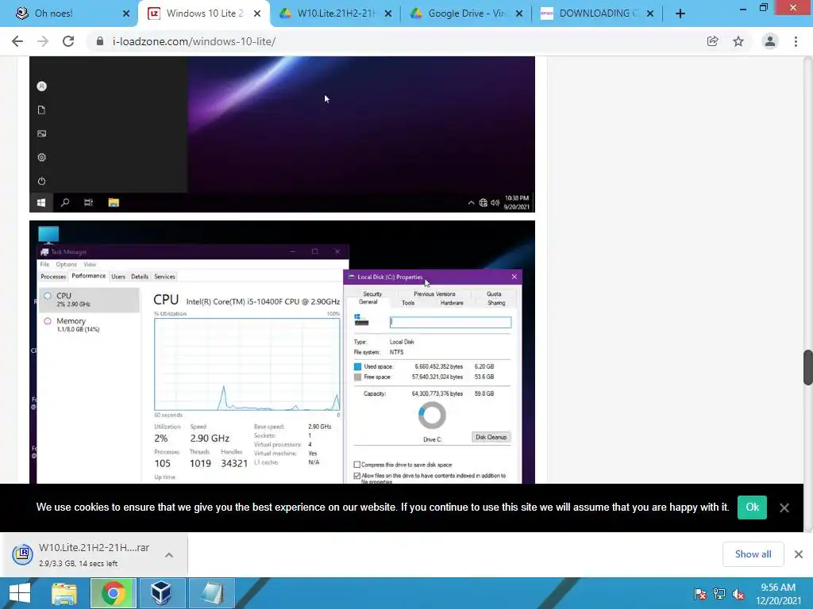Close the Google Drive - Virus tab

tap(519, 14)
